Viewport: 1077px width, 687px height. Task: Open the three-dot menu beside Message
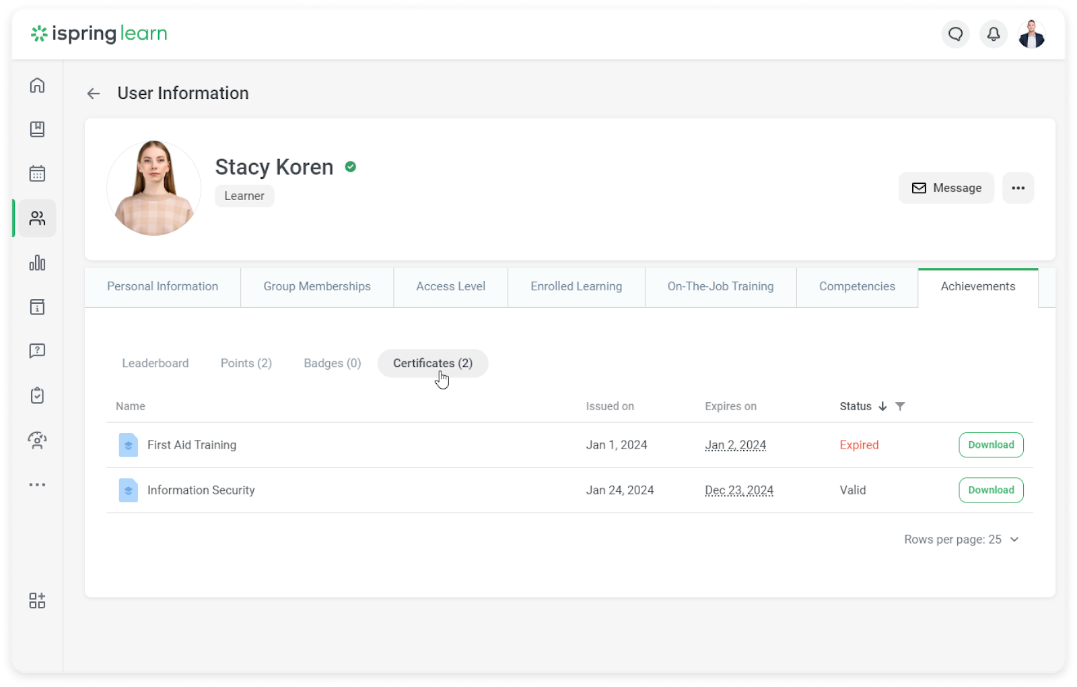point(1018,188)
